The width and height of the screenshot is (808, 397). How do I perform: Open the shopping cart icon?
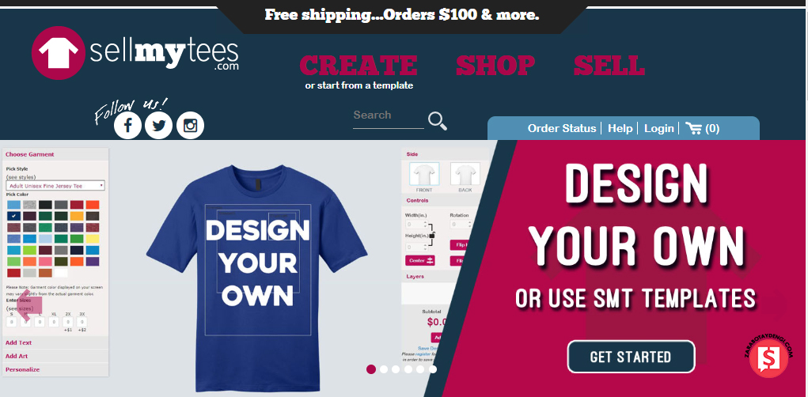pos(693,128)
